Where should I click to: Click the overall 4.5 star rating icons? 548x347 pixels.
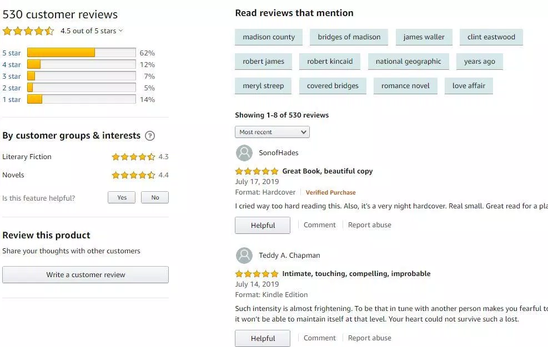(x=28, y=31)
